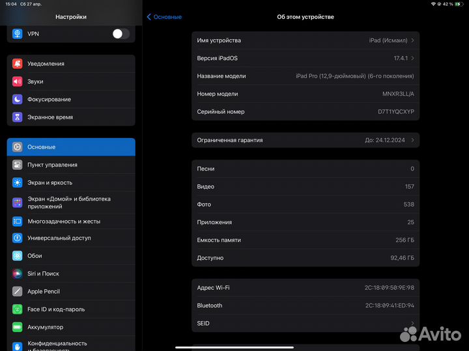Tap the Имя устройства label
Screen dimensions: 469x351
pyautogui.click(x=219, y=40)
